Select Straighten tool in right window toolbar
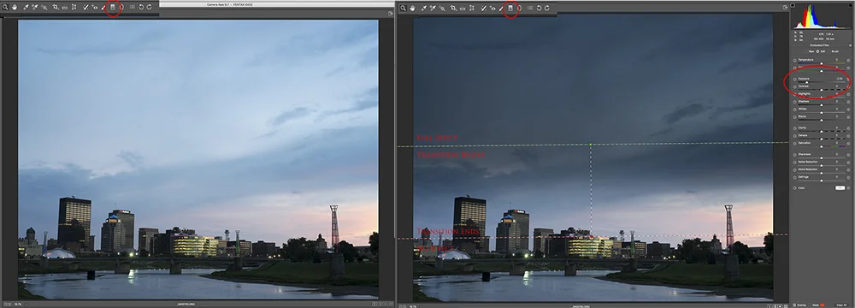Image resolution: width=855 pixels, height=308 pixels. pos(463,9)
